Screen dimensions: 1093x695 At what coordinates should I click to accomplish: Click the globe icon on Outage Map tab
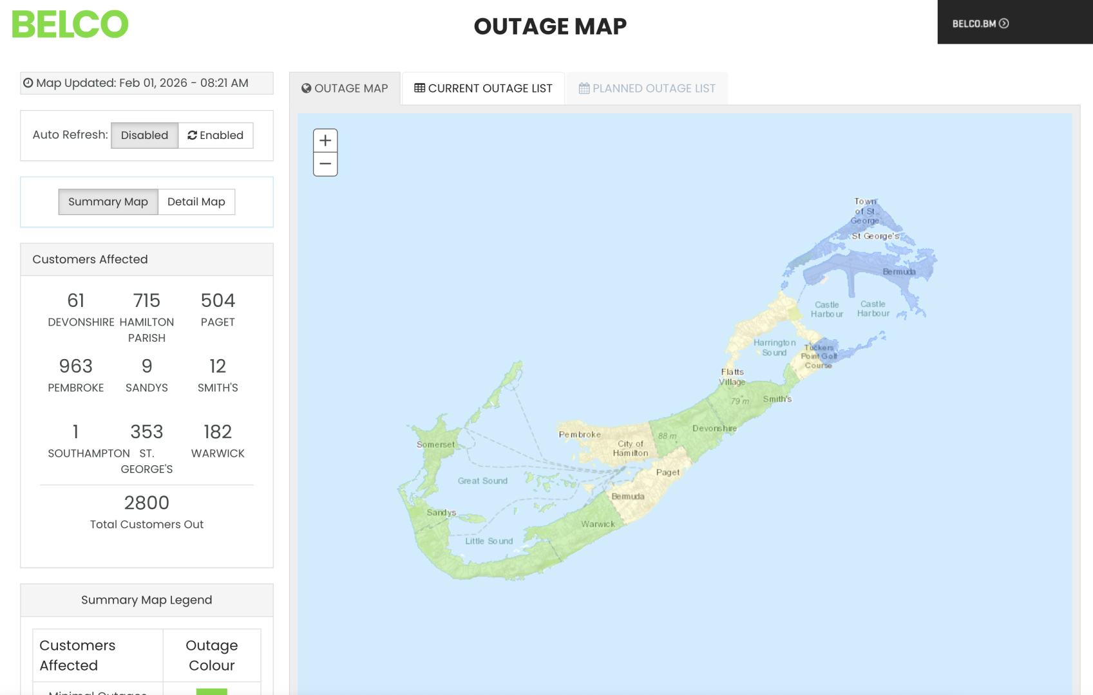(307, 88)
